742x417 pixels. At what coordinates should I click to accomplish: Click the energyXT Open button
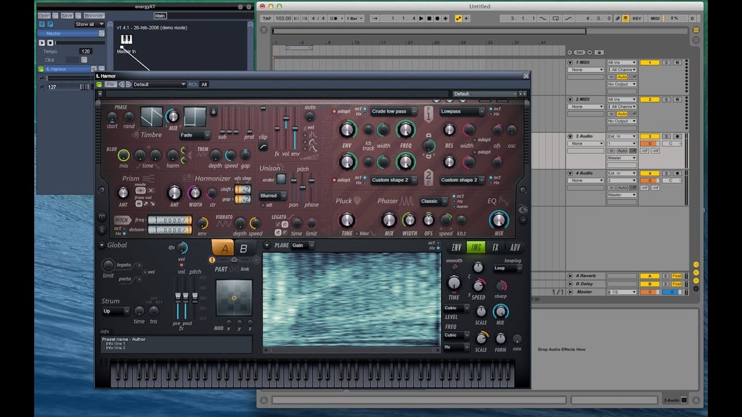click(44, 16)
